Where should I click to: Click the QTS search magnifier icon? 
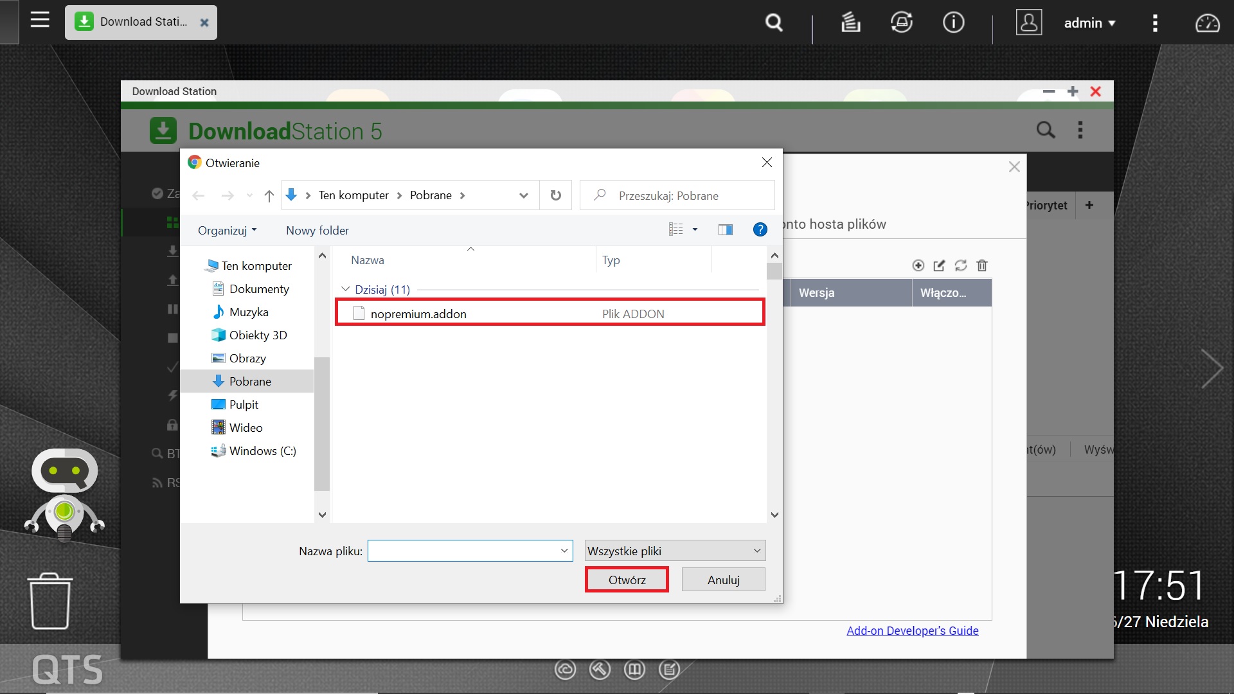(x=774, y=22)
